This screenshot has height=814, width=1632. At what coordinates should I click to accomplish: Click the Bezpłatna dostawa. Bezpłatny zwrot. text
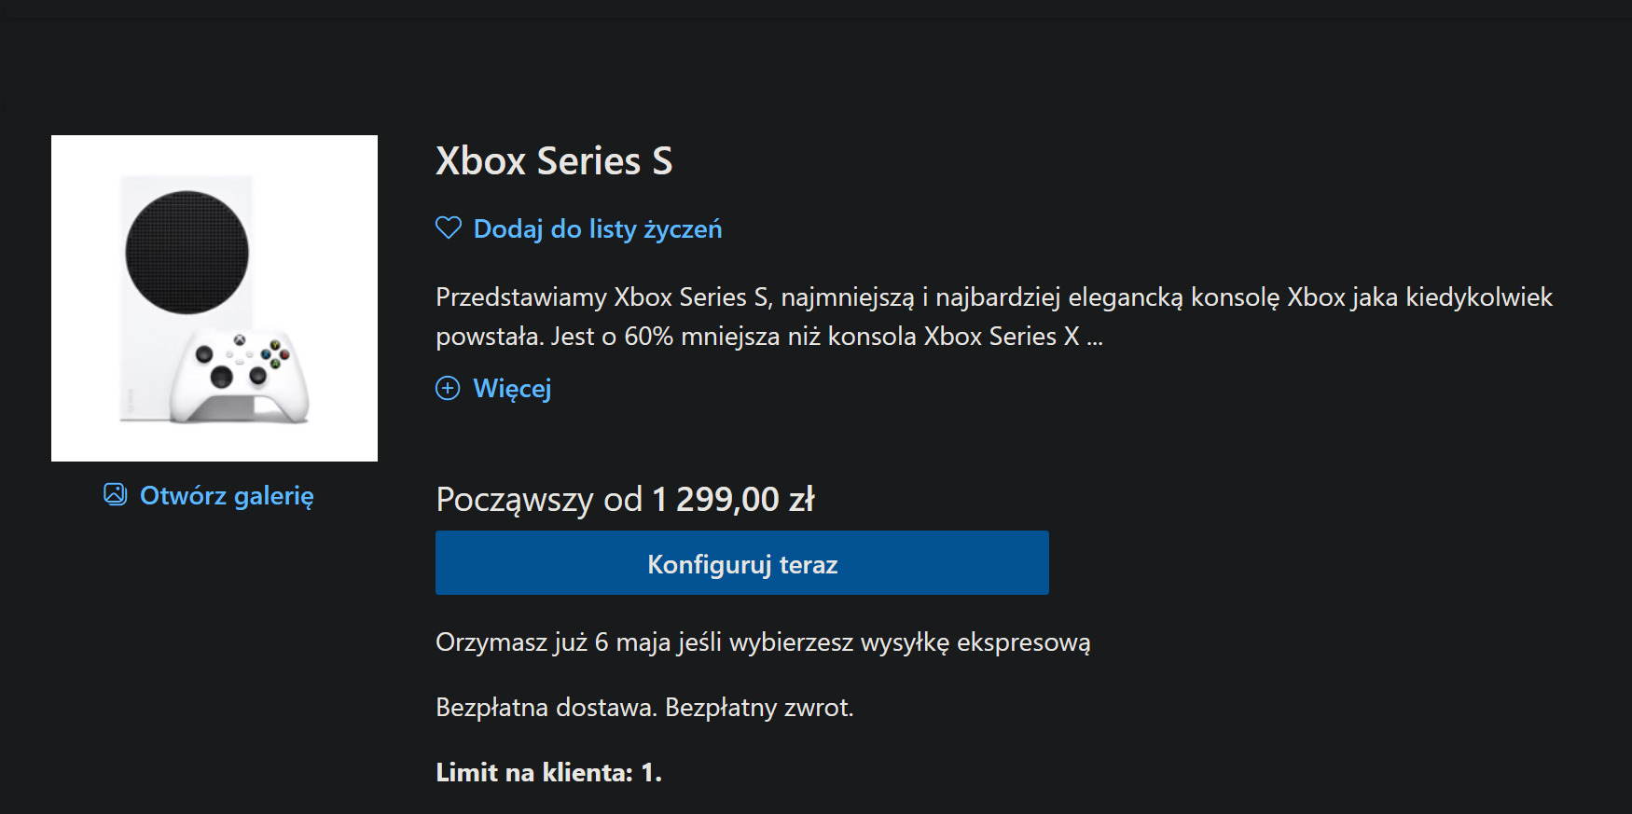point(644,708)
